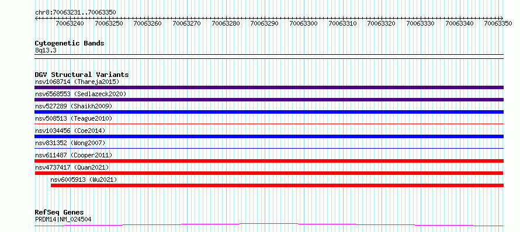Click ruler position 70063300
This screenshot has height=232, width=520.
[x=303, y=23]
